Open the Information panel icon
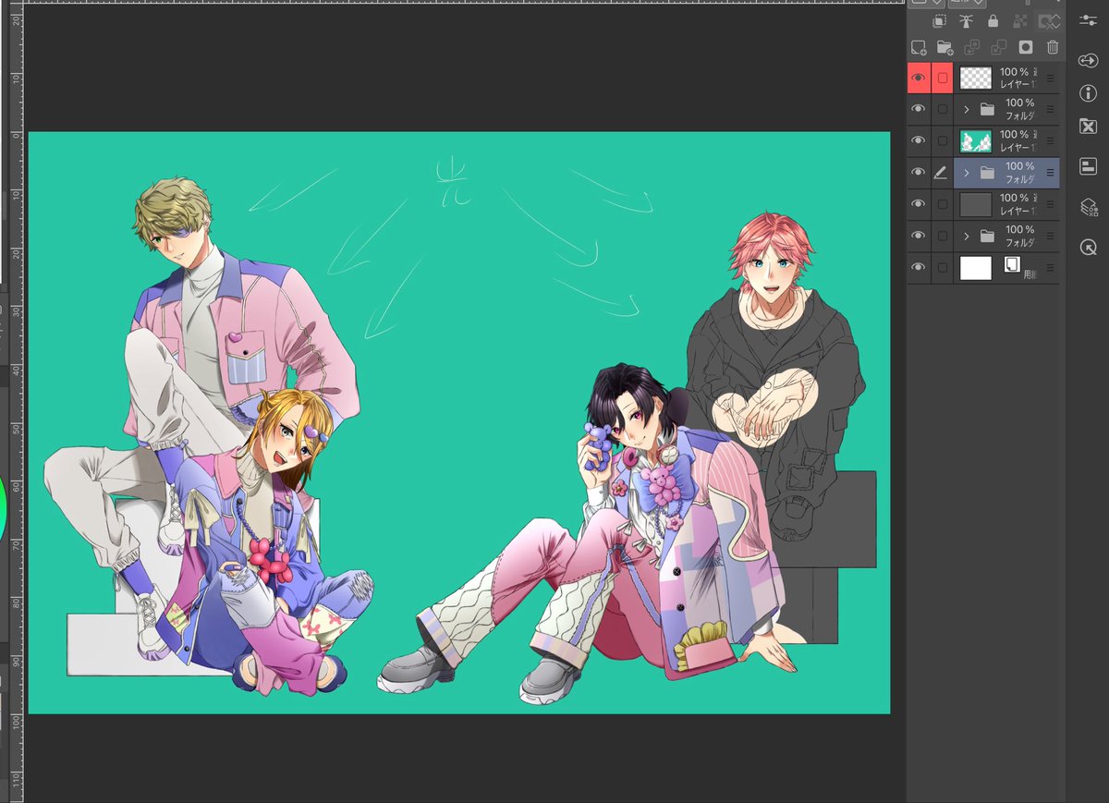 (x=1088, y=93)
